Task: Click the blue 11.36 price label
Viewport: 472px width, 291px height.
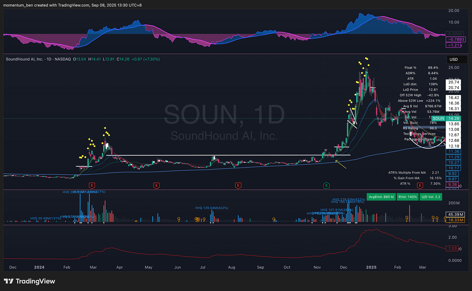Action: coord(454,151)
